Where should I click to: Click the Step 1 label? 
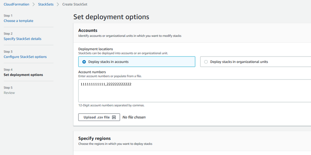8,16
